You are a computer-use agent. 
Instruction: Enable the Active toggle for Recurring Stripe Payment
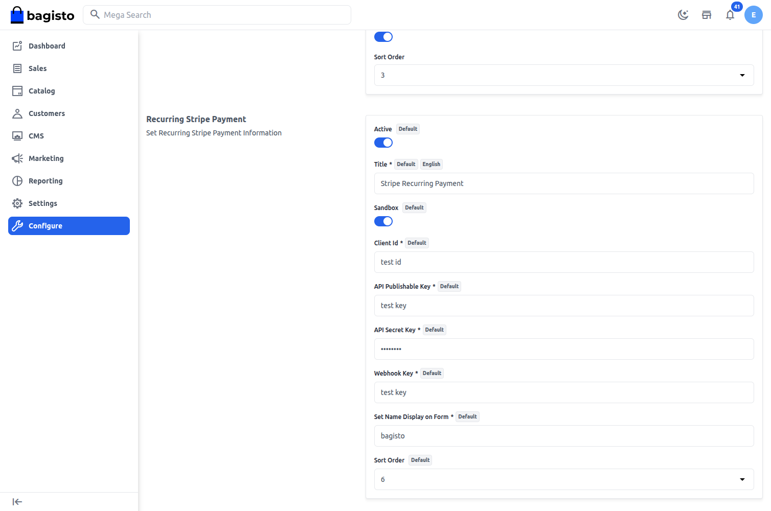[383, 143]
